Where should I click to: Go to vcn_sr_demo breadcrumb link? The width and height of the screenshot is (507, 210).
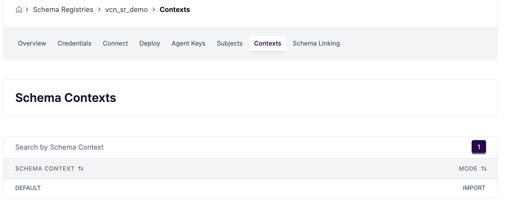pos(126,10)
